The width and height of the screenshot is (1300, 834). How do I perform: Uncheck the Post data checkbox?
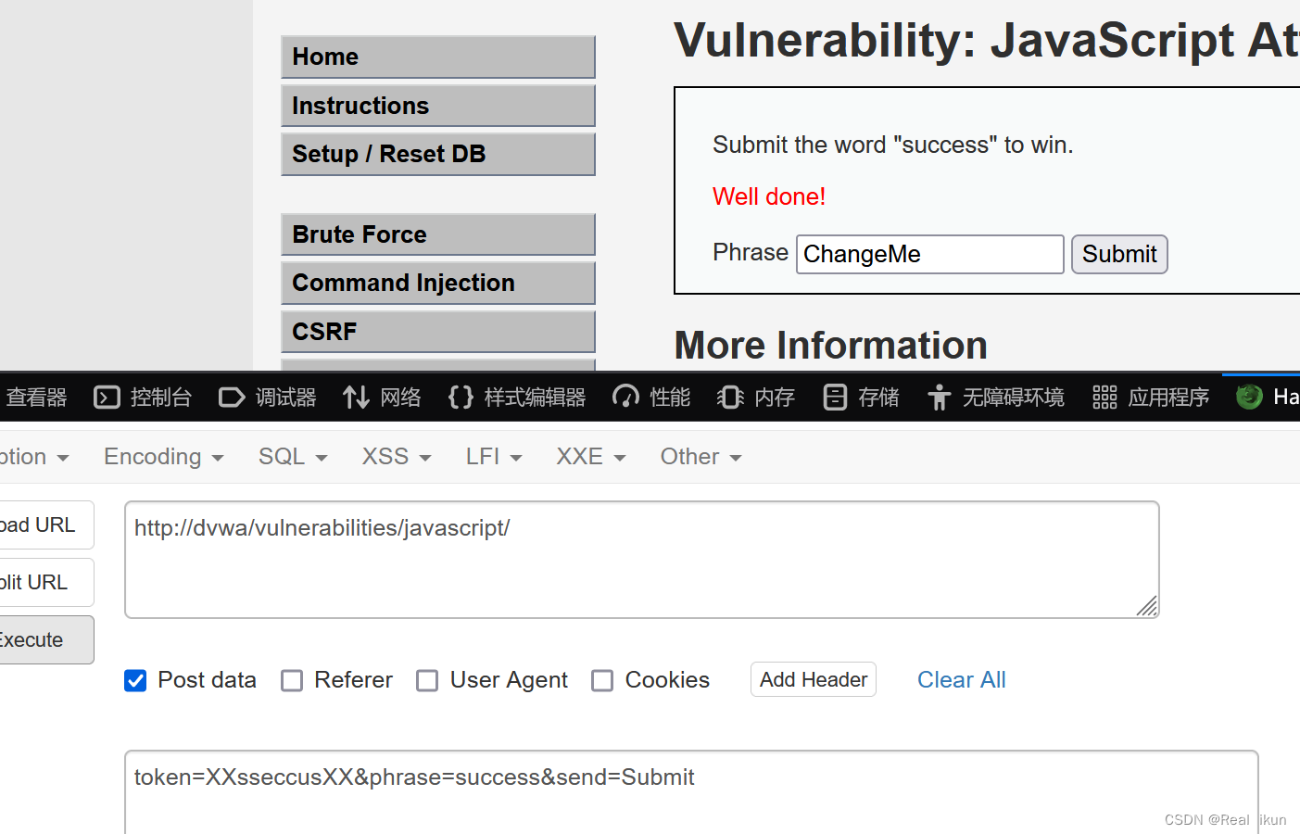pyautogui.click(x=135, y=681)
